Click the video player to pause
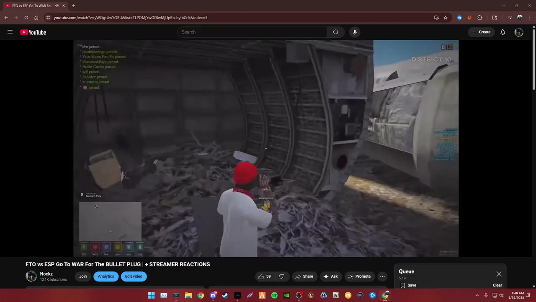This screenshot has width=536, height=302. click(x=266, y=148)
